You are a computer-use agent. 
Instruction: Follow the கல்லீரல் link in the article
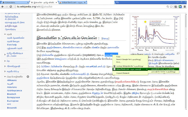(95, 47)
